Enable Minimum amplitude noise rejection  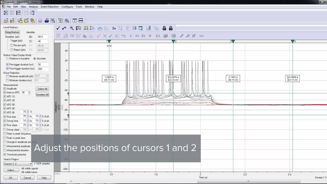click(x=7, y=76)
